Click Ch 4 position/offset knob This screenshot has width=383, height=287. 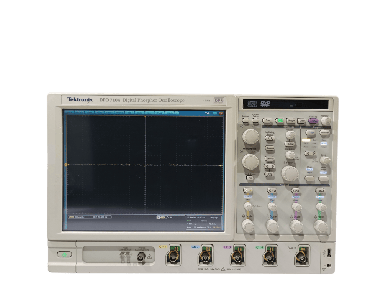coord(321,208)
